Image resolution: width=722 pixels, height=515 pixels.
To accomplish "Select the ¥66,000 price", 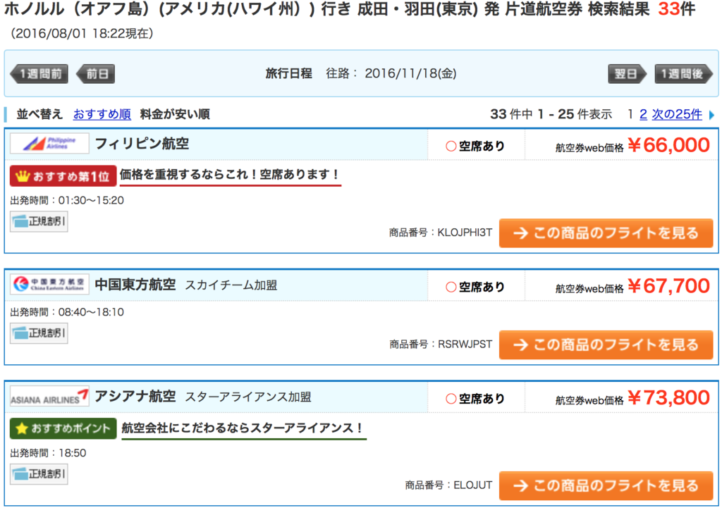I will click(x=668, y=145).
